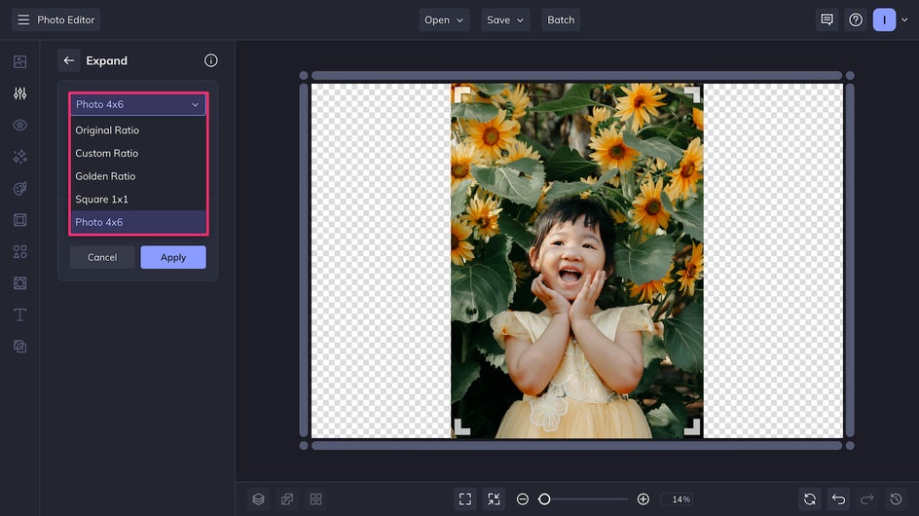Open the Layers panel icon
The height and width of the screenshot is (516, 919).
click(258, 498)
